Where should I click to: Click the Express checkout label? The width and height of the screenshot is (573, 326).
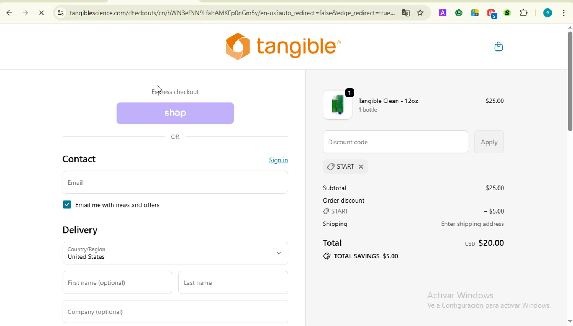[175, 92]
